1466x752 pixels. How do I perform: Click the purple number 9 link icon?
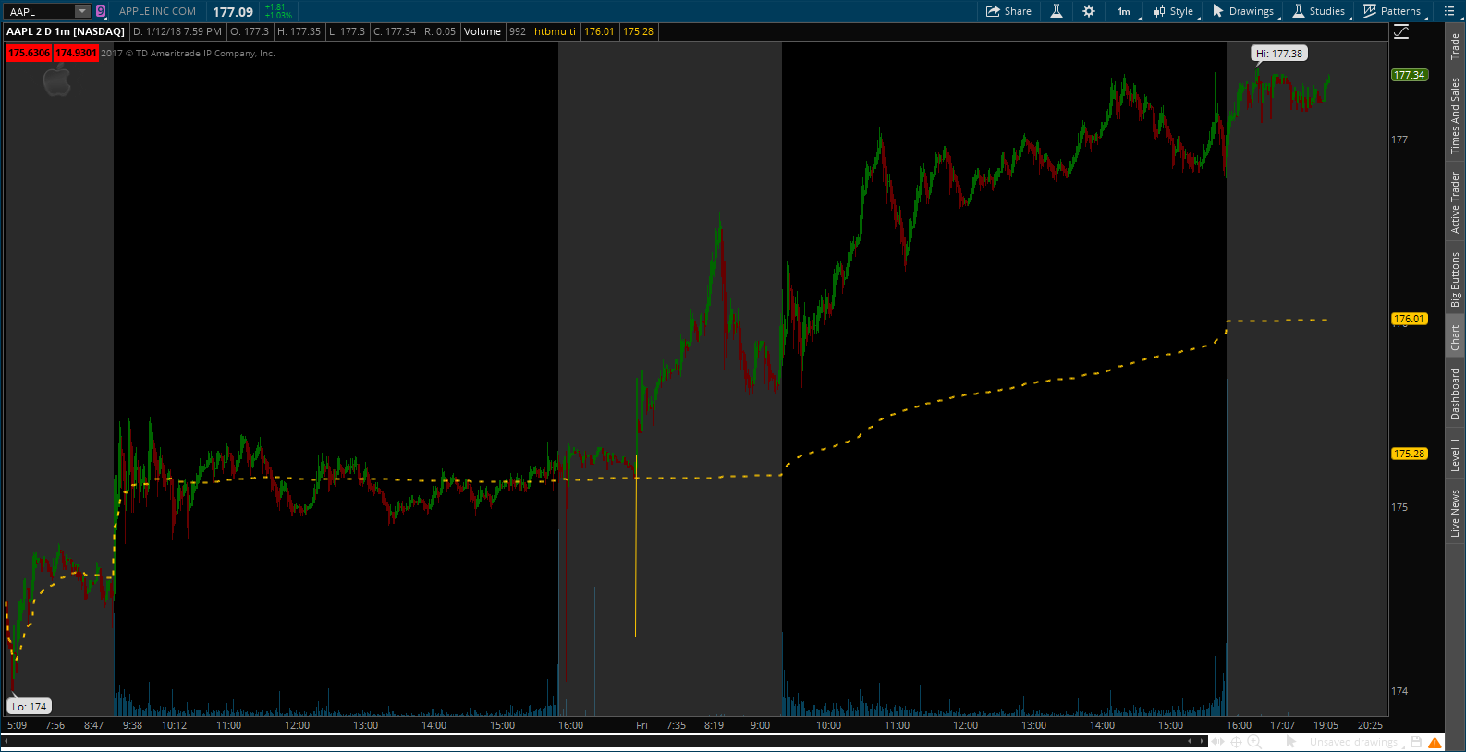[x=101, y=11]
